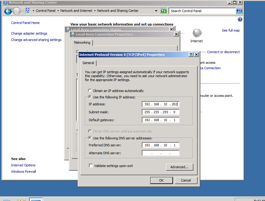
Task: Open Windows Firewall link
Action: (x=23, y=172)
